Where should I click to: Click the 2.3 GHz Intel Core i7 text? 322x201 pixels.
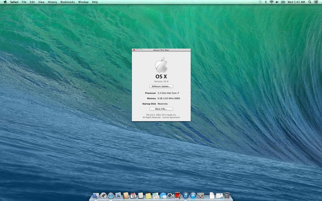pyautogui.click(x=168, y=93)
